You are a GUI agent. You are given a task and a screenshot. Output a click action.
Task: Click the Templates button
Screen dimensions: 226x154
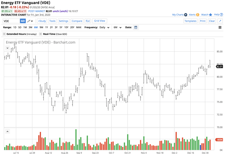[x=190, y=21]
